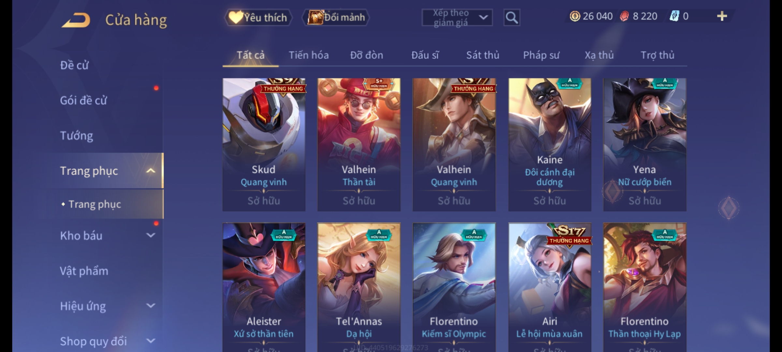Open Gói đề cử in sidebar
The height and width of the screenshot is (352, 782).
pos(83,100)
